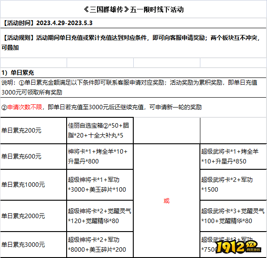Select the activity time 2023.4.29-2023.5.3 line
This screenshot has height=258, width=267.
click(133, 23)
